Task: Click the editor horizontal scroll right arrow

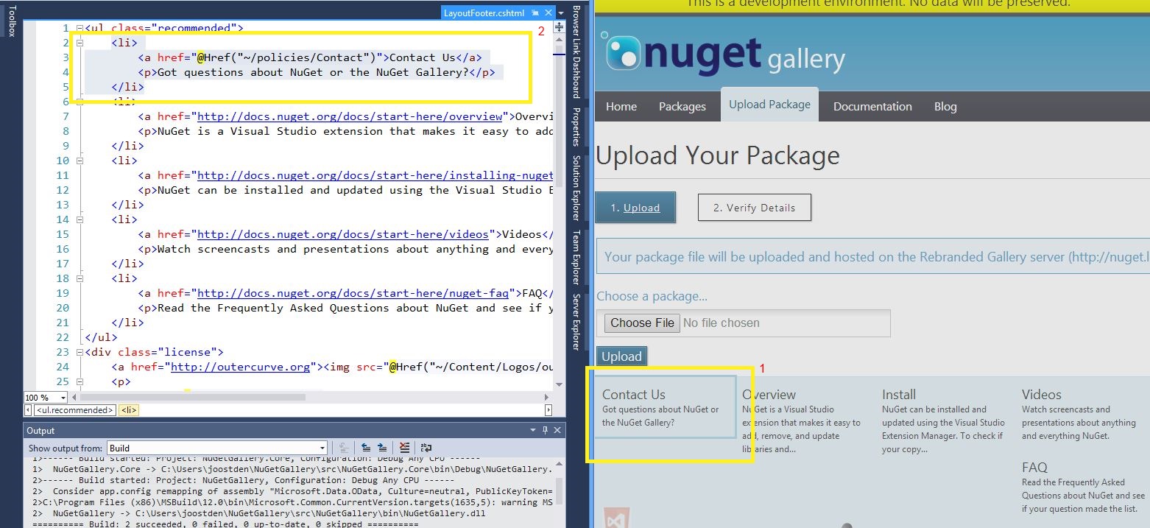Action: (548, 398)
